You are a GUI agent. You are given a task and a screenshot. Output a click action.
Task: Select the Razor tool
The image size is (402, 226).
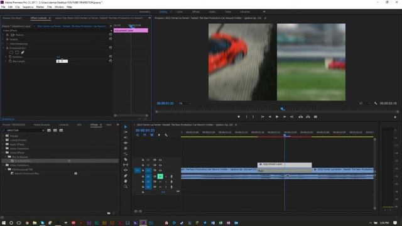click(126, 159)
